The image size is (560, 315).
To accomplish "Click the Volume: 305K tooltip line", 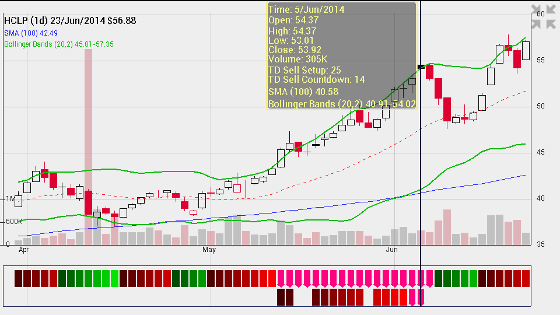I will click(x=298, y=60).
